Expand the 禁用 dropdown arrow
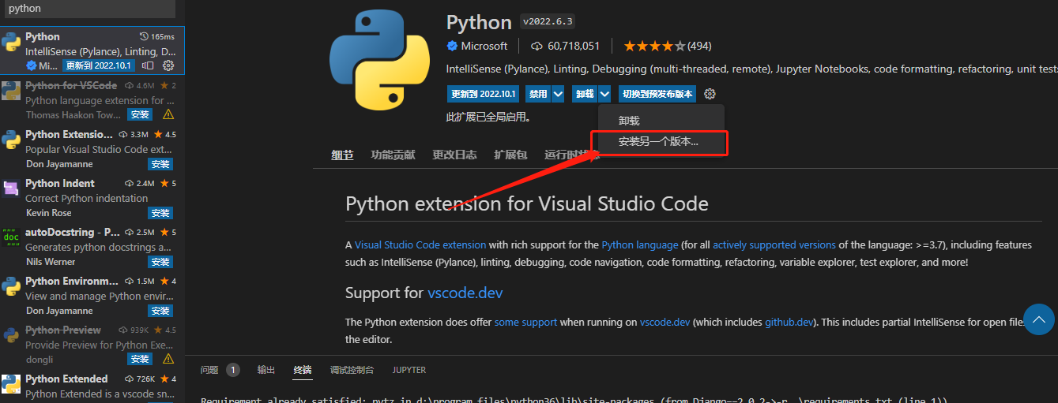 point(558,94)
